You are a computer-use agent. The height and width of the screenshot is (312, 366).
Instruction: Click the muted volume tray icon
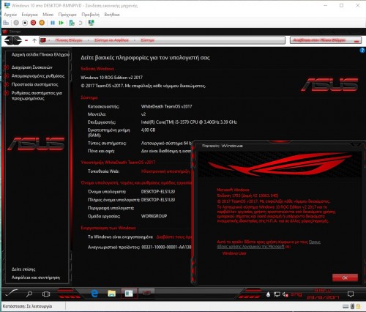pos(285,294)
